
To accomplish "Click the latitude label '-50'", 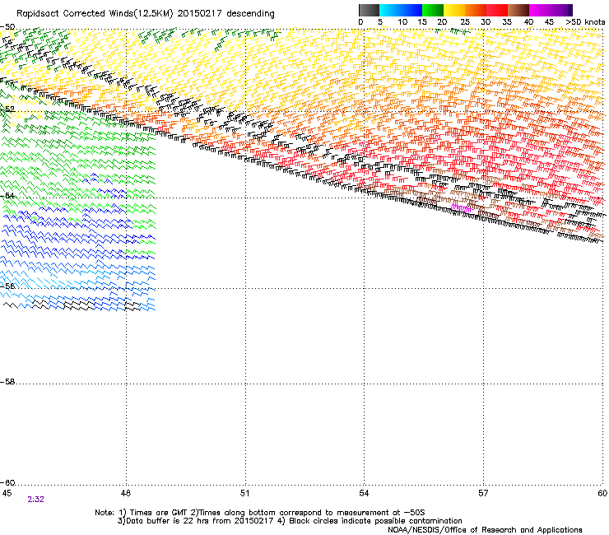I will (7, 27).
